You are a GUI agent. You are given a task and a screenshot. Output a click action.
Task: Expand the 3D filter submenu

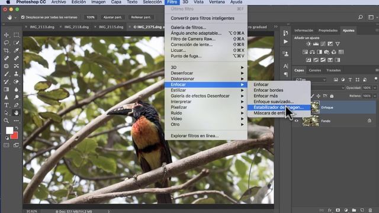(205, 67)
